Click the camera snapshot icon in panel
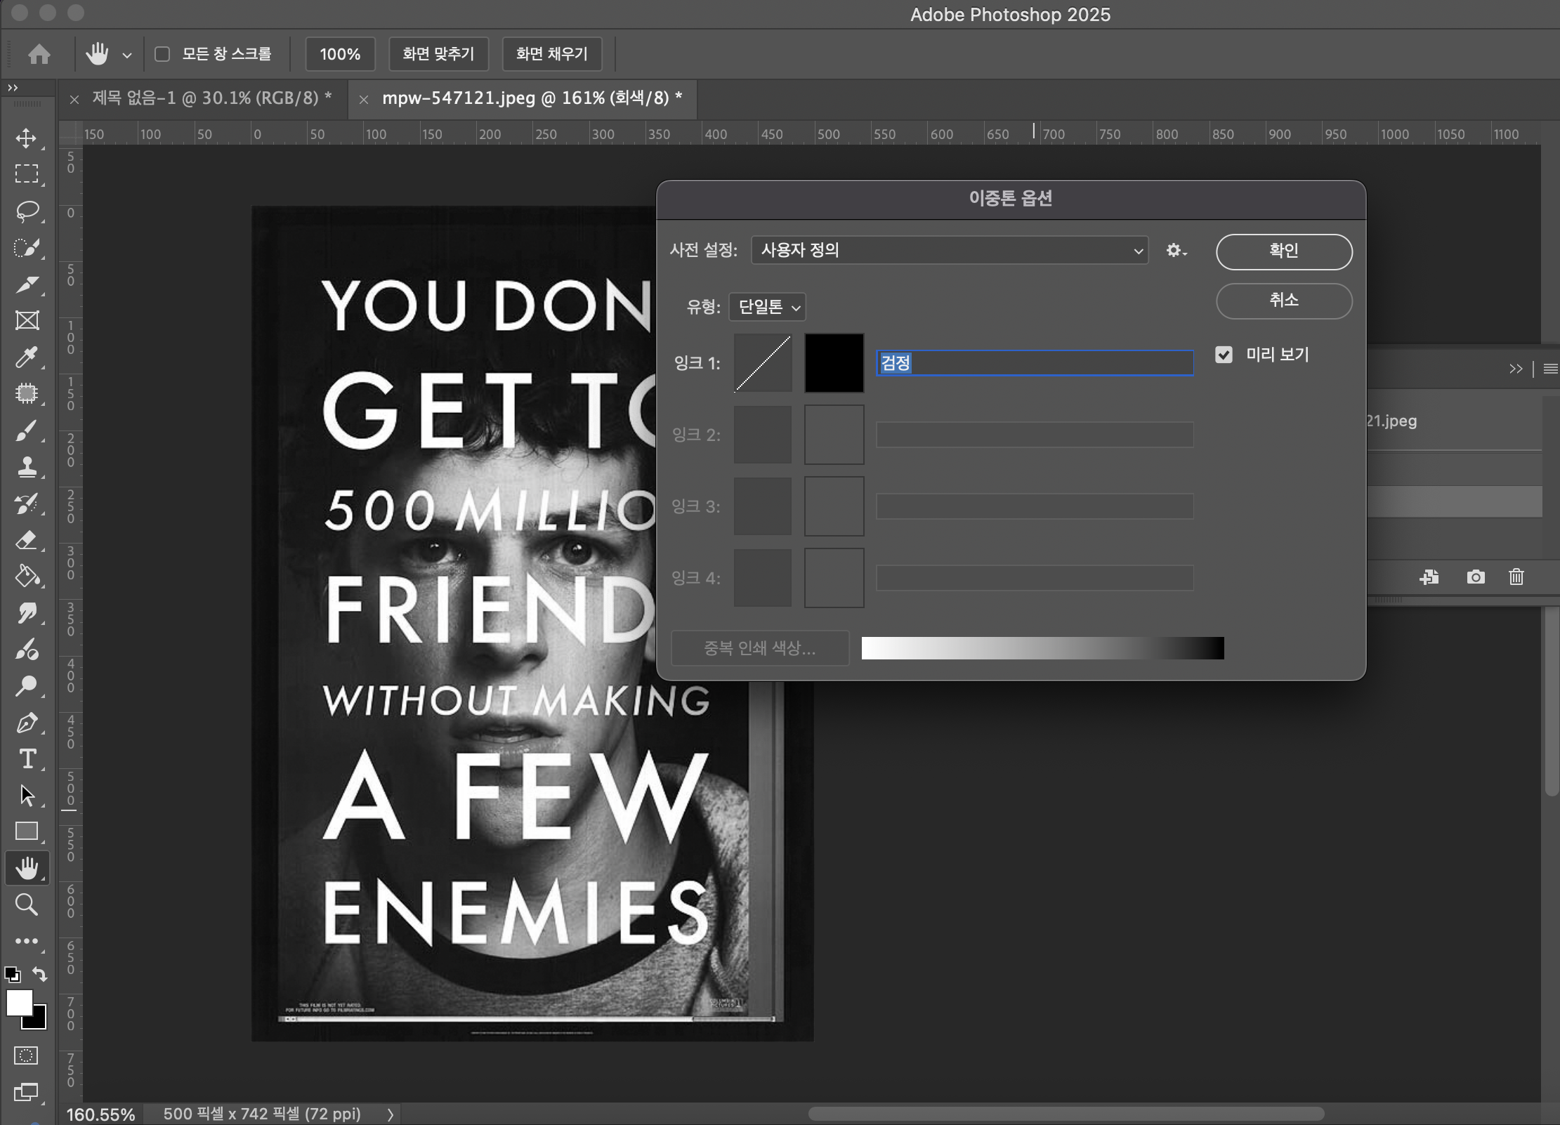1560x1125 pixels. point(1476,577)
